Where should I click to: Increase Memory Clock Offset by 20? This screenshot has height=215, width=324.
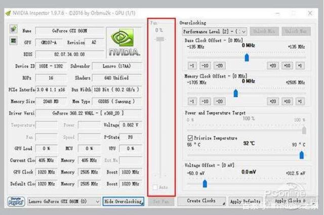273,101
